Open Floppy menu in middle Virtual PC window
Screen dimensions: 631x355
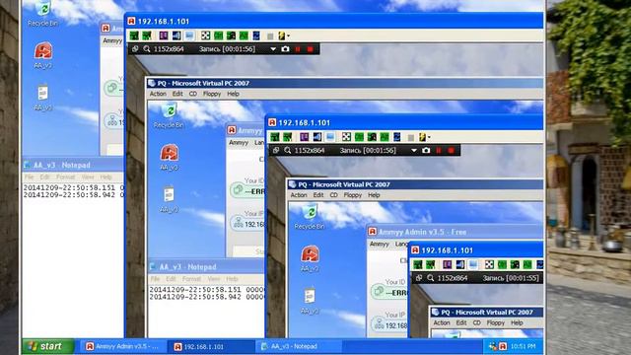tap(353, 195)
